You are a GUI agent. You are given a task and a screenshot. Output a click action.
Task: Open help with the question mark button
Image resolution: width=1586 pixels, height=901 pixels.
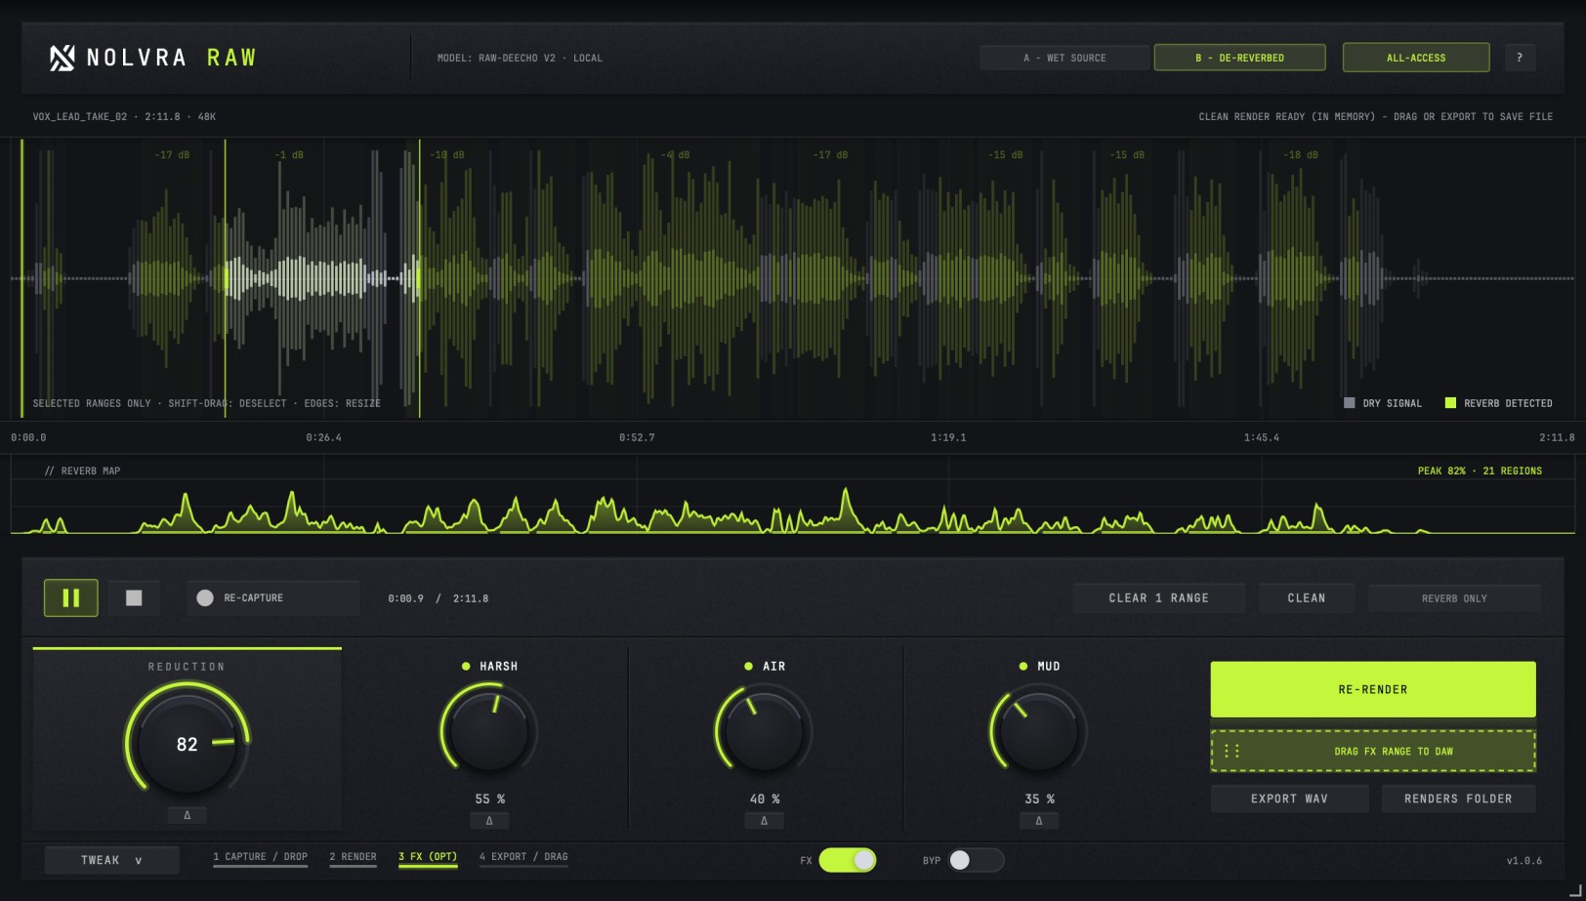[x=1520, y=58]
